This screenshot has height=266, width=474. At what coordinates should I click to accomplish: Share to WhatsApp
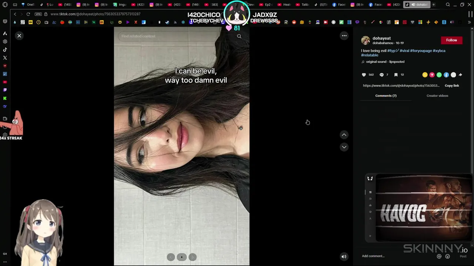point(439,75)
